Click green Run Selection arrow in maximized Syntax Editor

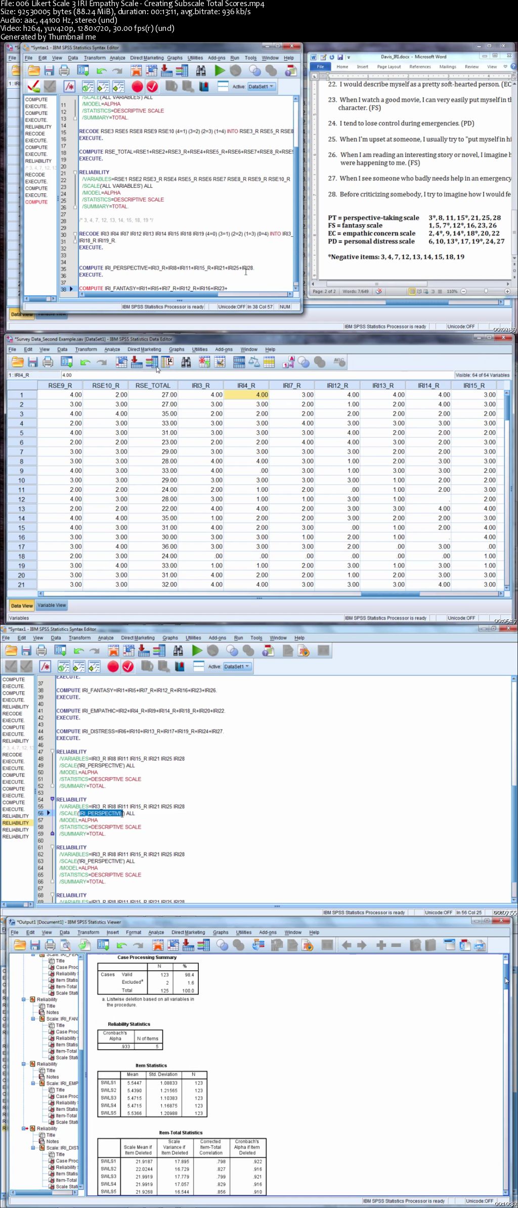pos(197,650)
